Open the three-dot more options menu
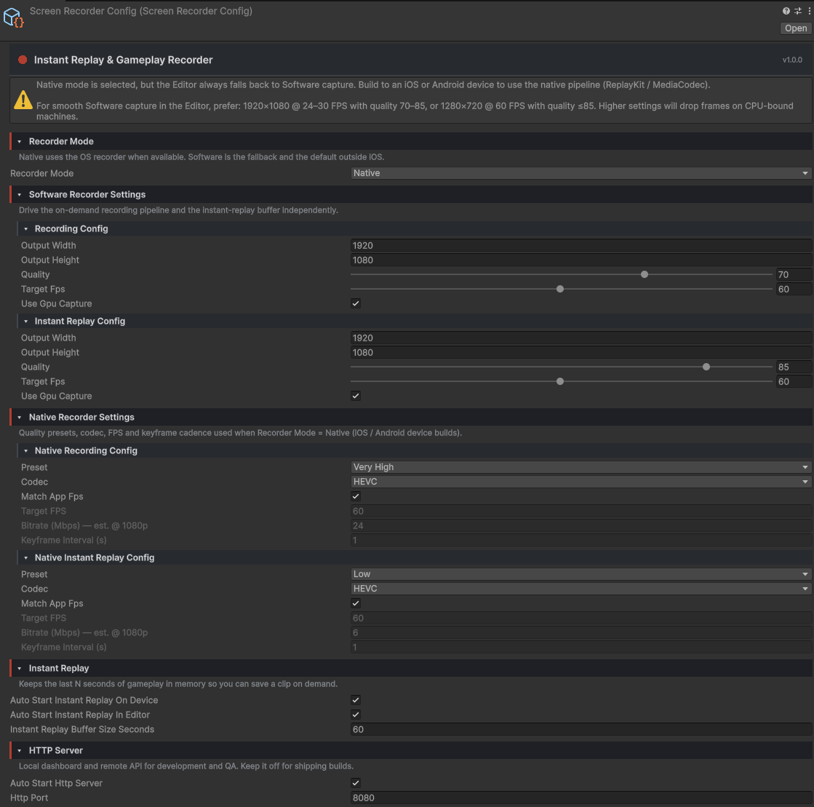Image resolution: width=814 pixels, height=807 pixels. point(809,11)
